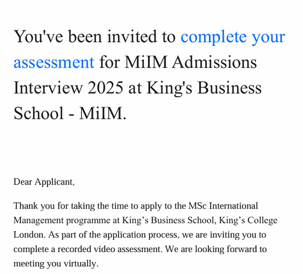
Task: Click the 'School - MiIM.' heading line
Action: click(x=70, y=113)
